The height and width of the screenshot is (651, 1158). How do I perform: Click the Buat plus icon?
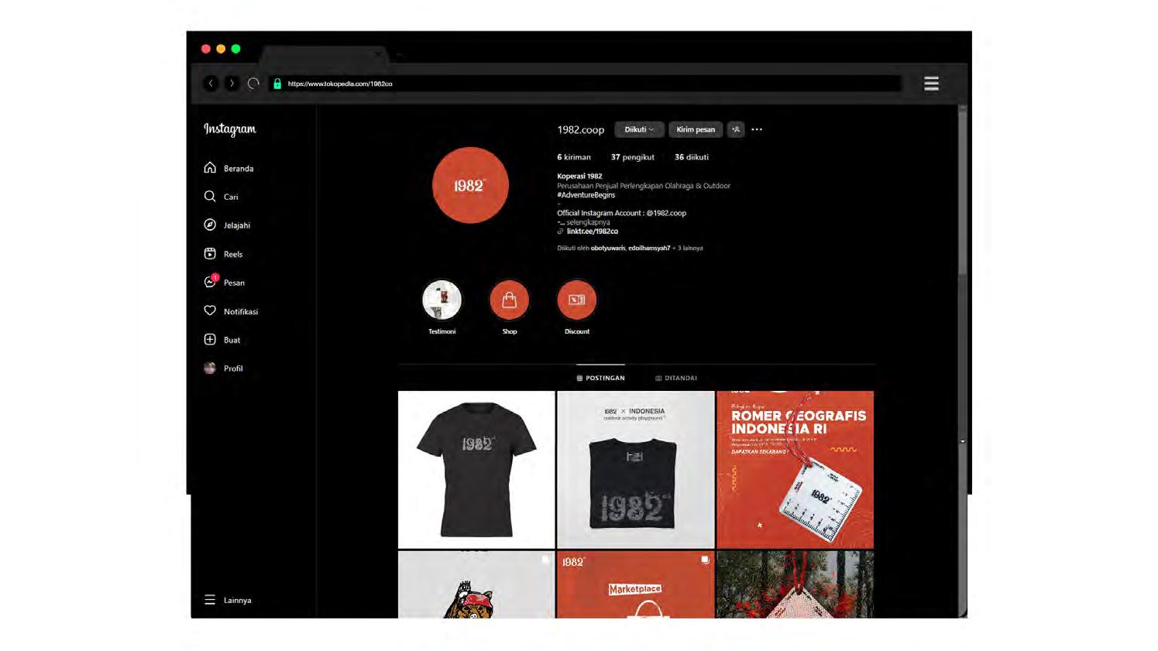coord(210,340)
